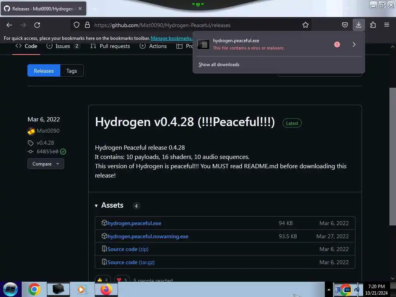Screen dimensions: 396x297
Task: Click the padlock site security icon
Action: click(87, 25)
